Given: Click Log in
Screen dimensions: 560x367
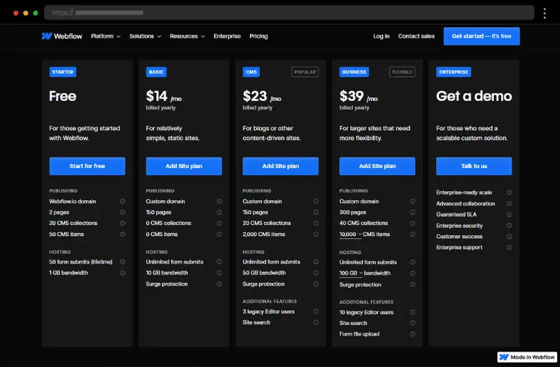Looking at the screenshot, I should 381,36.
